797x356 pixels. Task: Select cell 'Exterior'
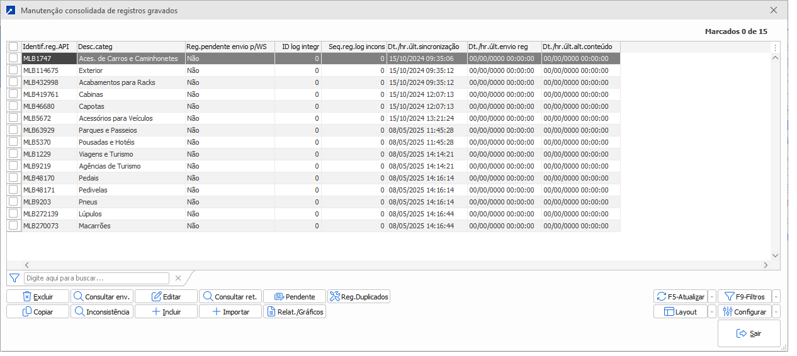click(131, 70)
